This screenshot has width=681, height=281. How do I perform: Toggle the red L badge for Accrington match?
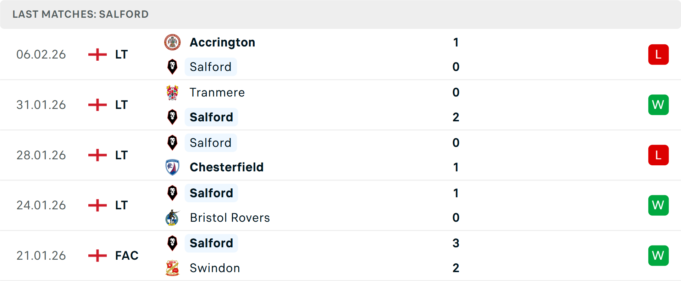click(x=658, y=54)
